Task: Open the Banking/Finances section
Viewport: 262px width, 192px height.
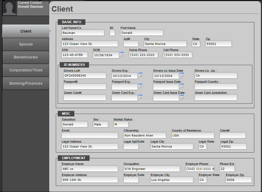Action: coord(25,83)
